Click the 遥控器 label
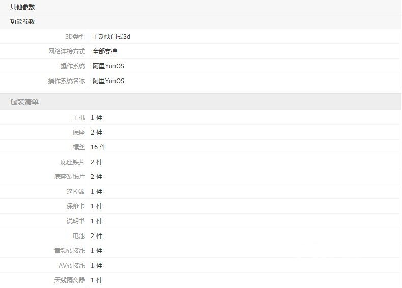 [x=76, y=191]
